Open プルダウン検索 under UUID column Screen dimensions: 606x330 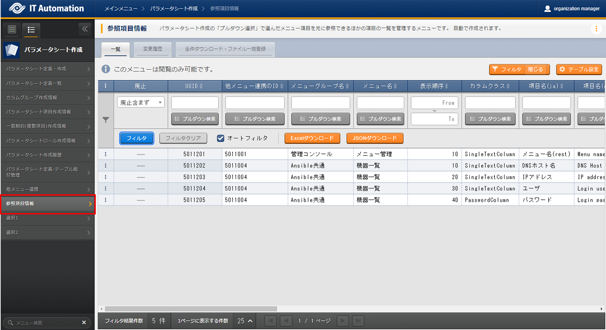[x=195, y=119]
